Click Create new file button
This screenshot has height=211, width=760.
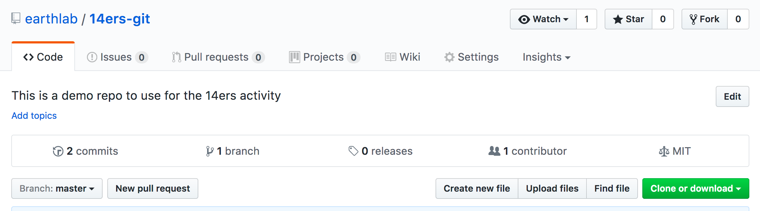pyautogui.click(x=477, y=188)
